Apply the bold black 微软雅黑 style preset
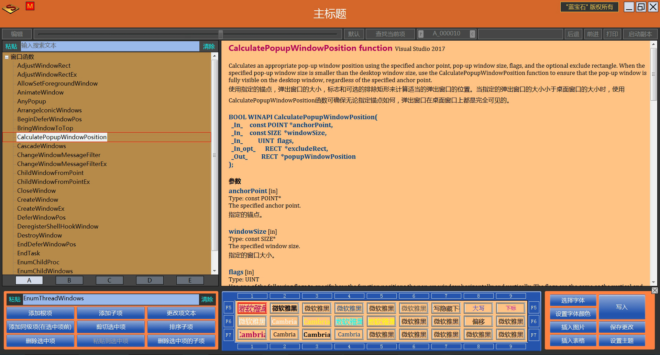The image size is (660, 355). (284, 308)
